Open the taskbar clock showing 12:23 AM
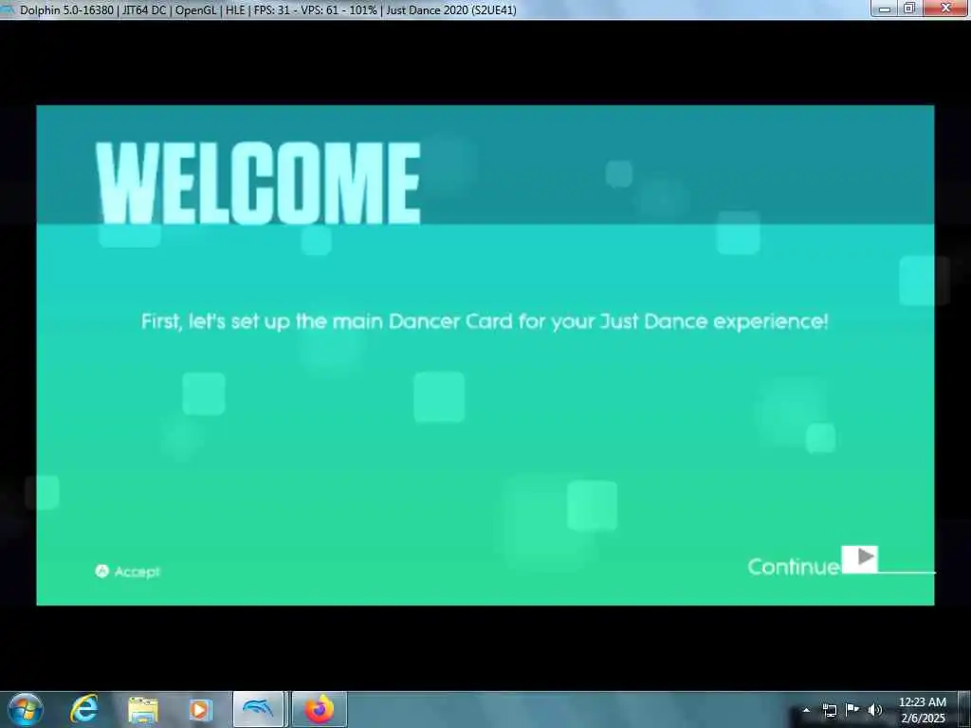Screen dimensions: 971x728 coord(922,709)
